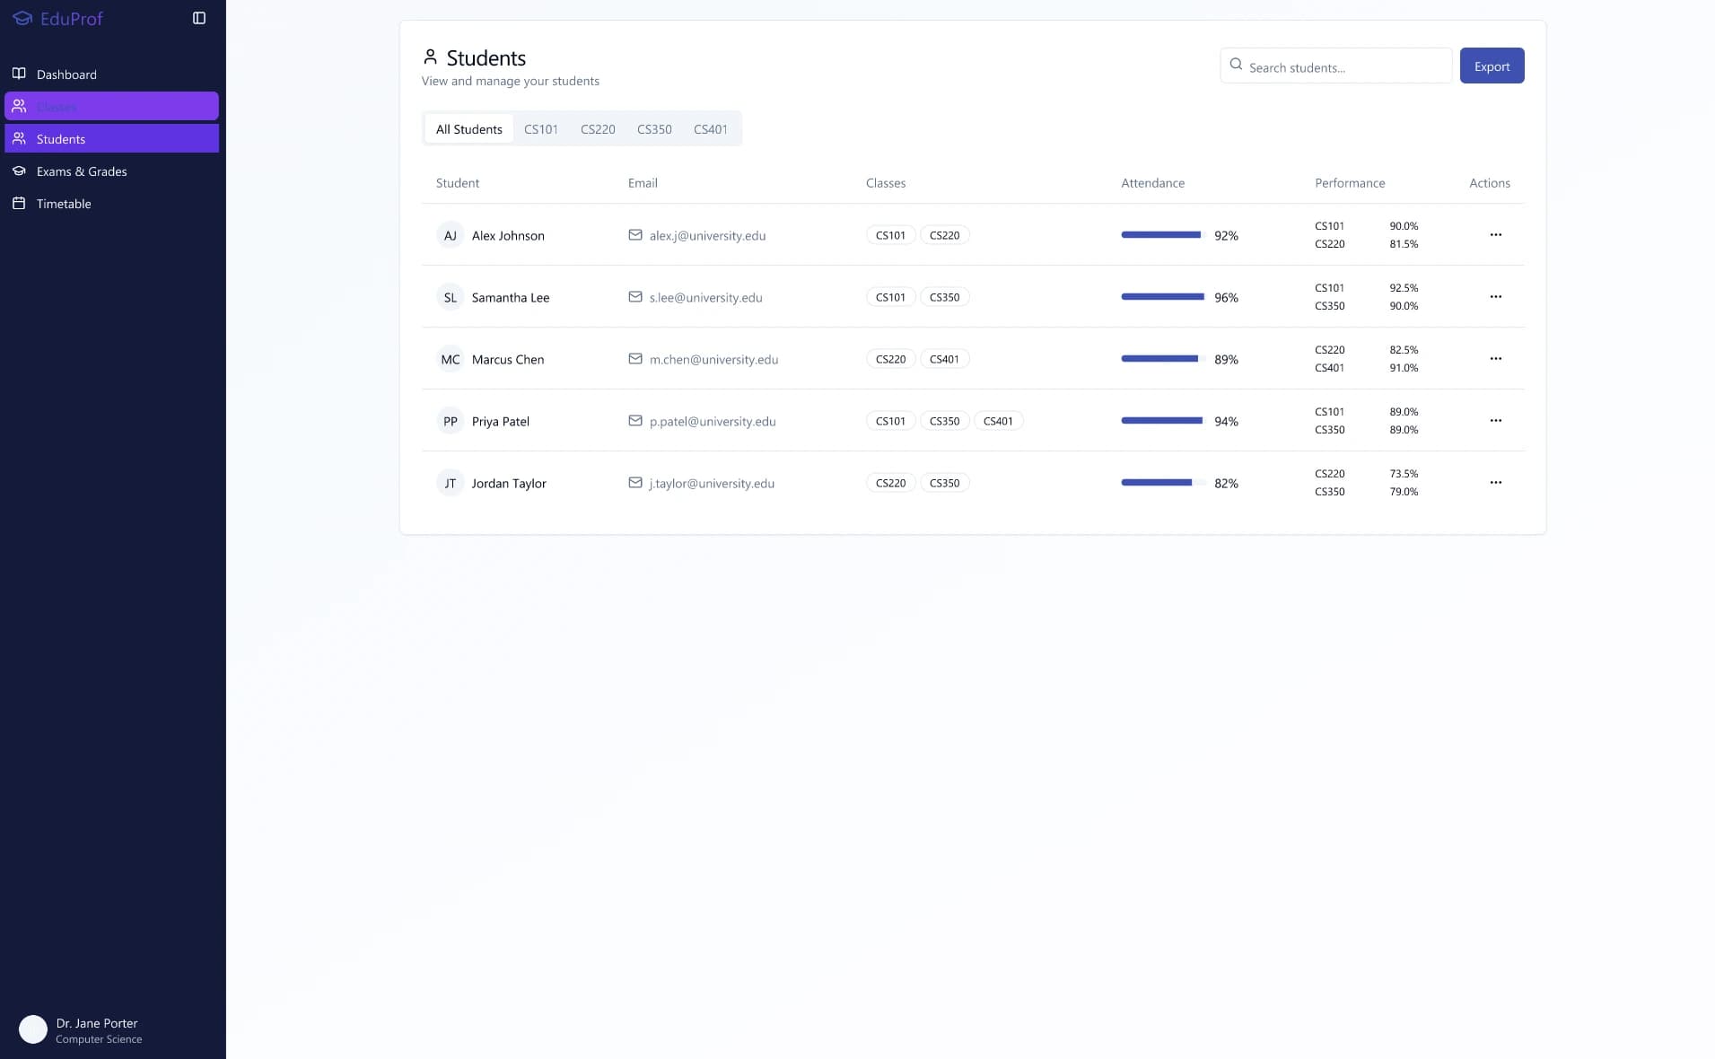Click the search magnifier icon
The image size is (1715, 1059).
tap(1236, 65)
